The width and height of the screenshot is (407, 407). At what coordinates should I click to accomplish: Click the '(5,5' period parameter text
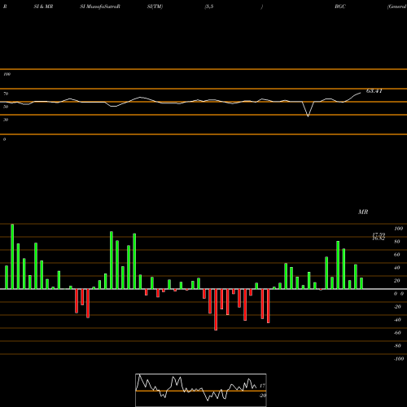point(209,7)
